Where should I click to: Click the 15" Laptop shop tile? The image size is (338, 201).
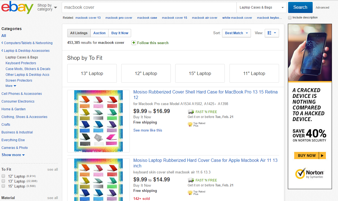click(x=200, y=73)
